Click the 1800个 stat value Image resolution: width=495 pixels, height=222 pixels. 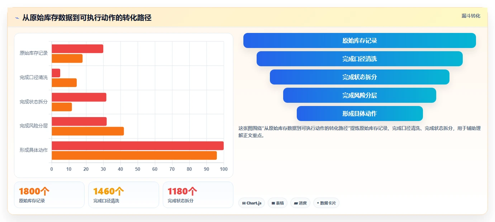coord(34,192)
